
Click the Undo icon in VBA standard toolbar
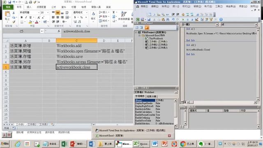(x=173, y=20)
